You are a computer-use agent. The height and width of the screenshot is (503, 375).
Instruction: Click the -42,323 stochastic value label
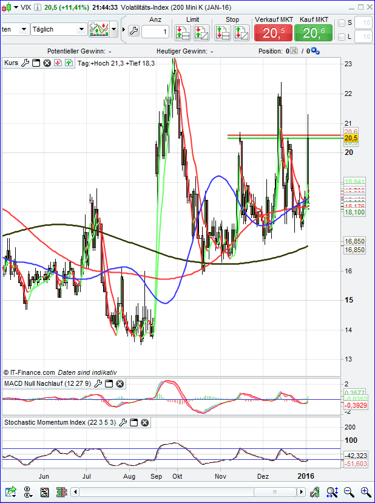tap(356, 456)
